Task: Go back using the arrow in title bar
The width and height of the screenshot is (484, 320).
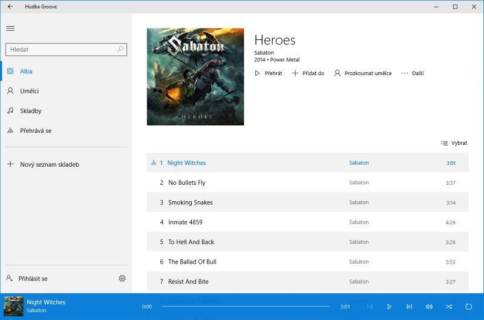Action: pyautogui.click(x=10, y=7)
